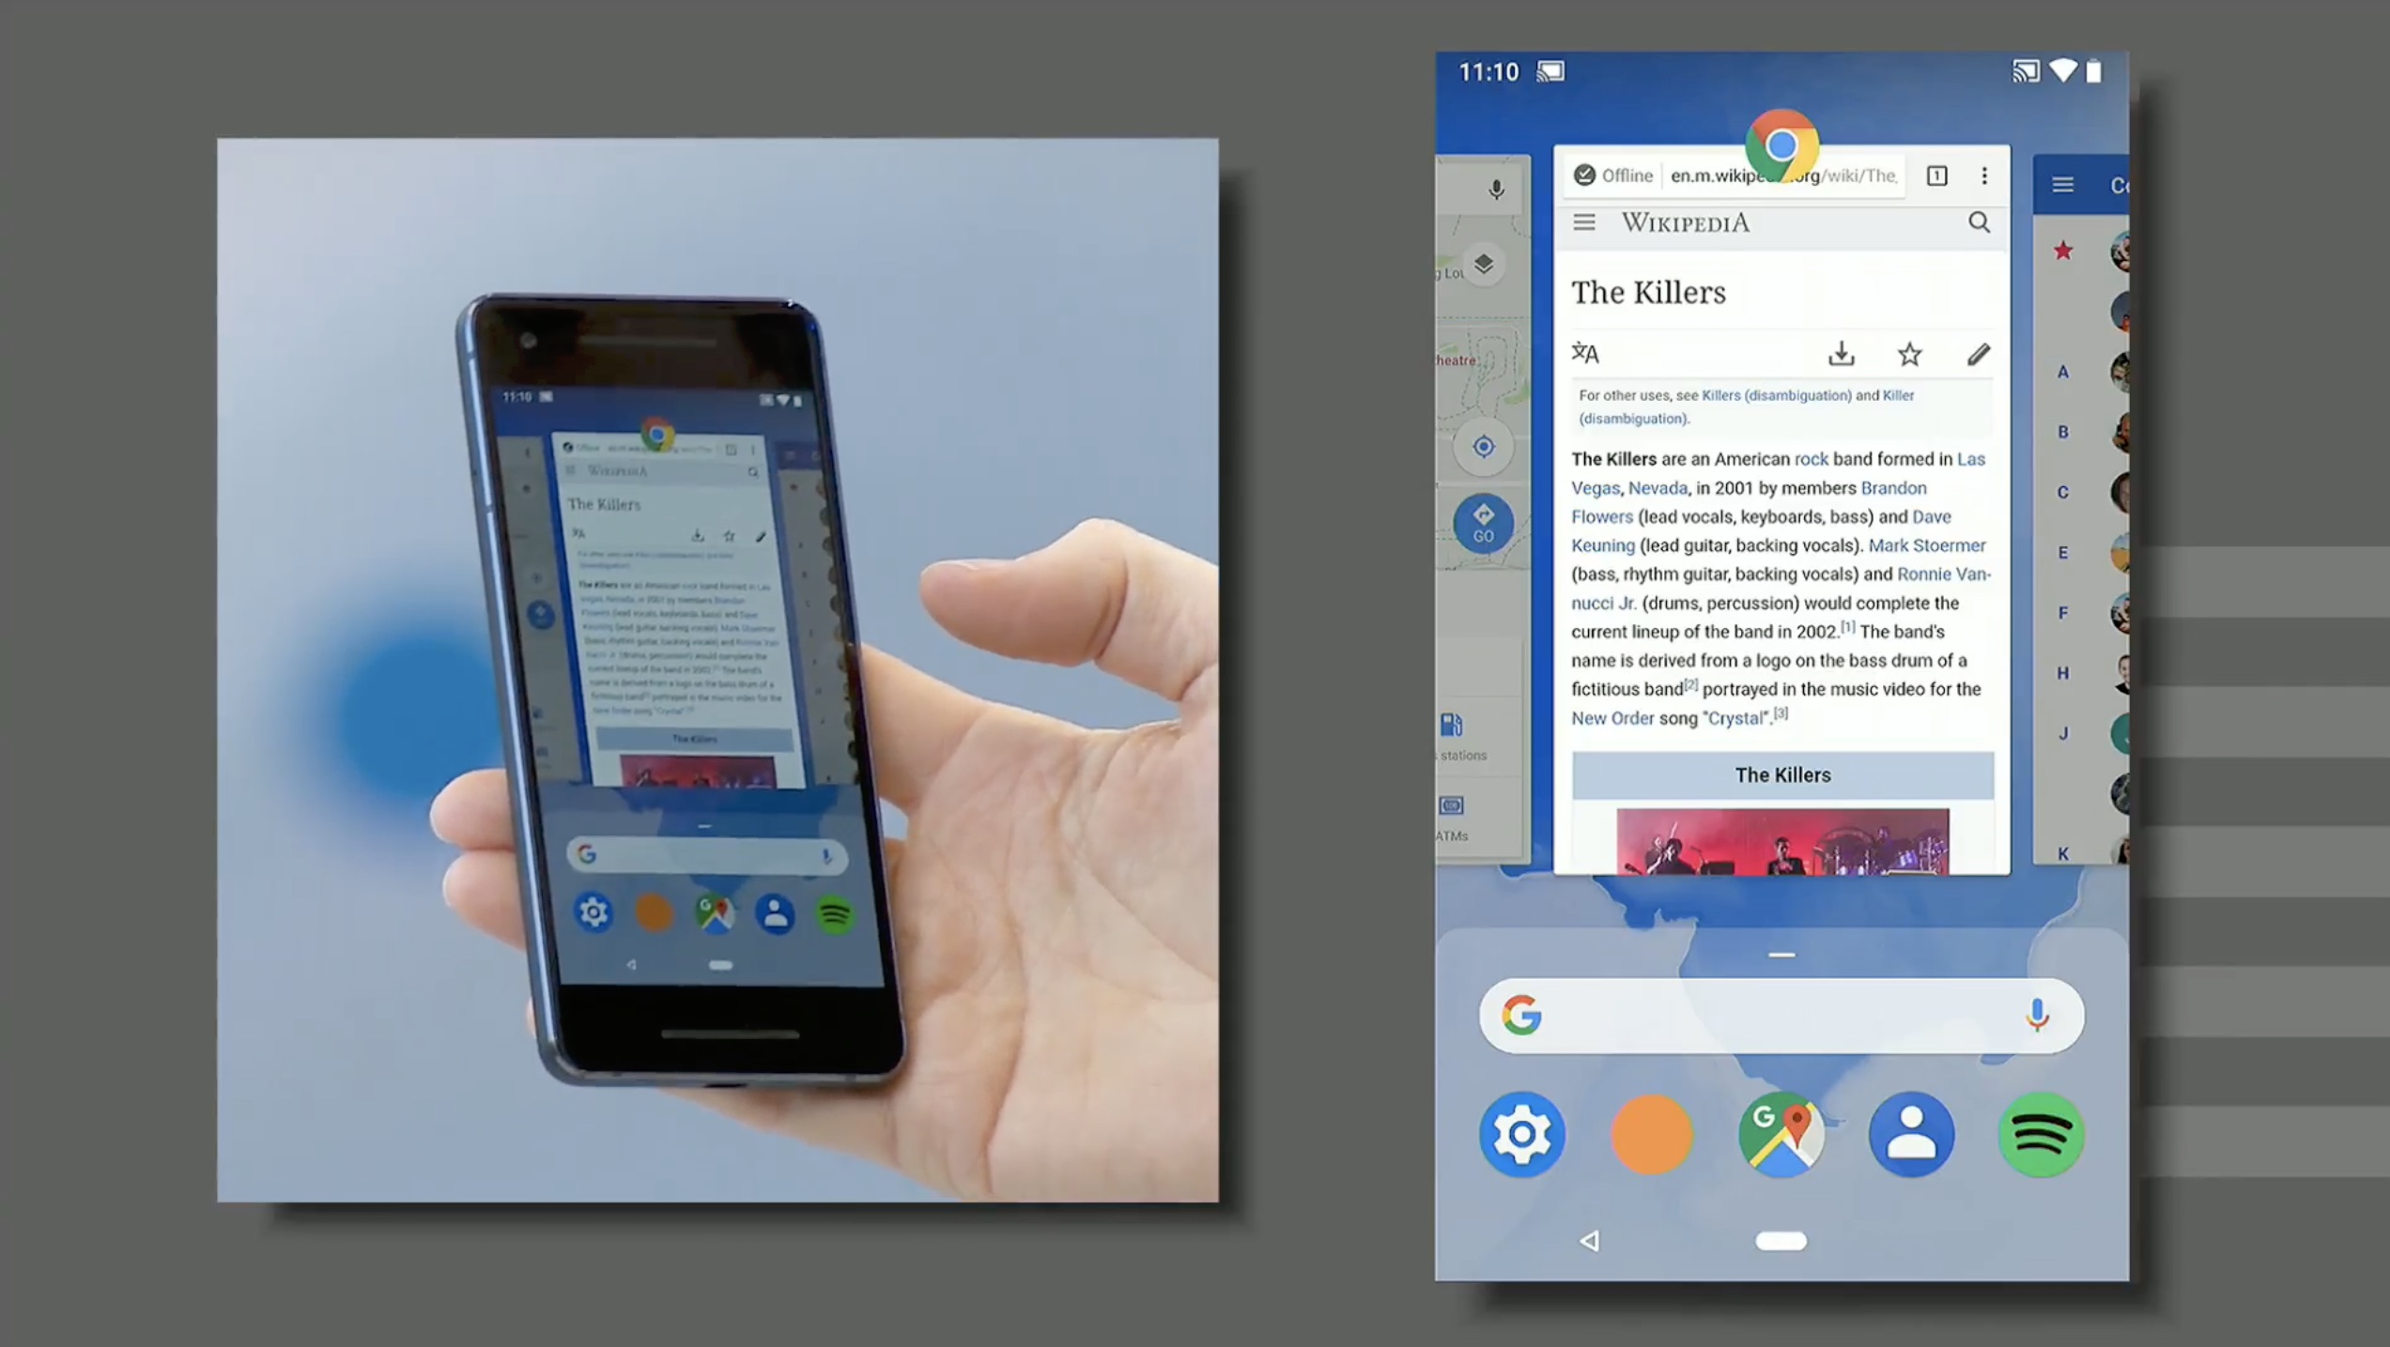2390x1347 pixels.
Task: Open Android Settings gear icon
Action: pos(1521,1132)
